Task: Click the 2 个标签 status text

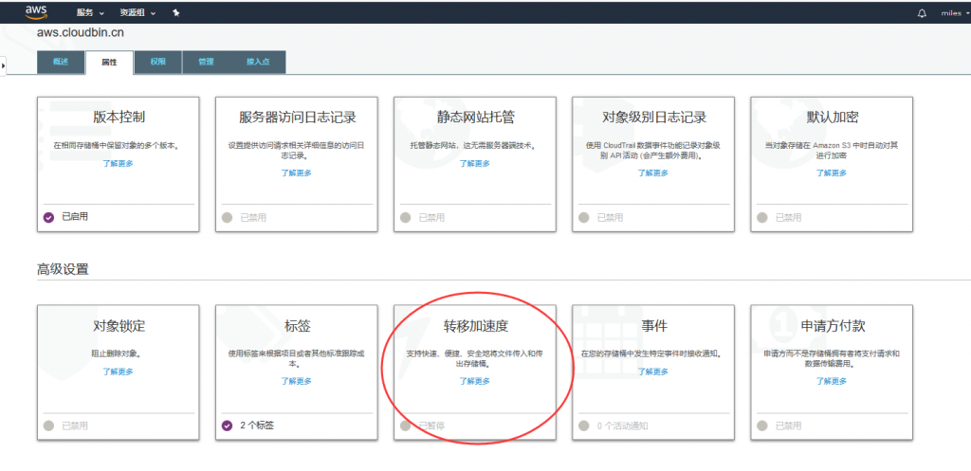Action: [257, 426]
